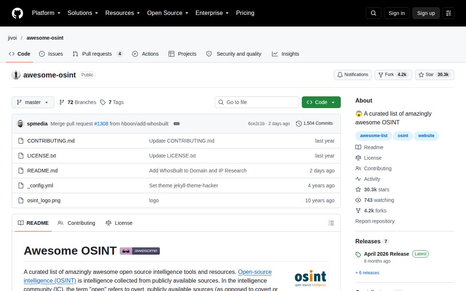Star the awesome-osint repository
Viewport: 466px width, 291px height.
[434, 75]
